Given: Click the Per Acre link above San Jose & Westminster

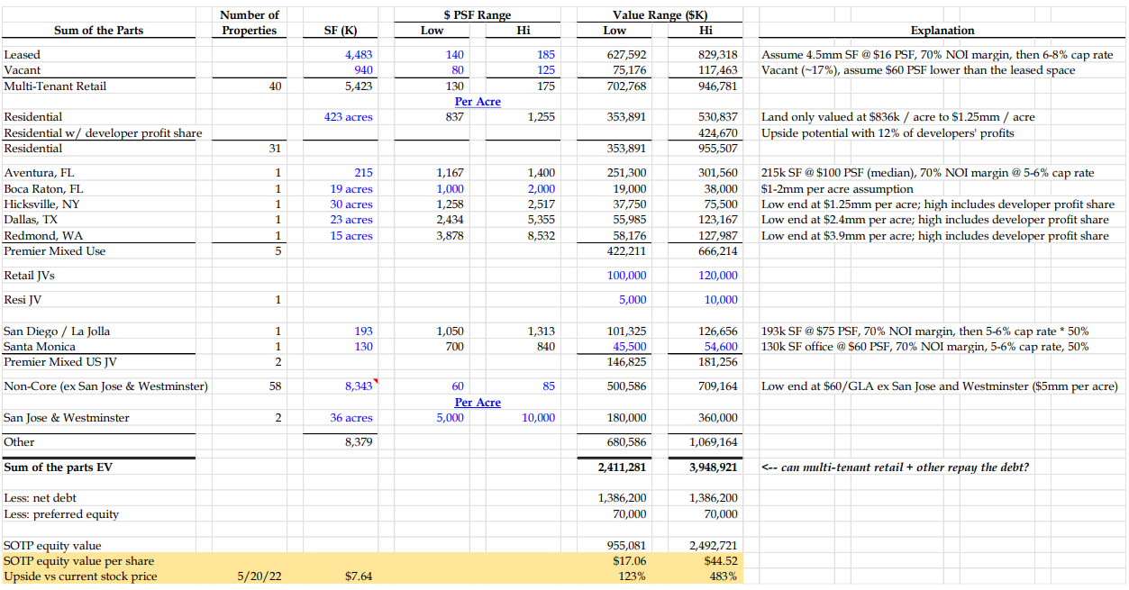Looking at the screenshot, I should (x=477, y=403).
